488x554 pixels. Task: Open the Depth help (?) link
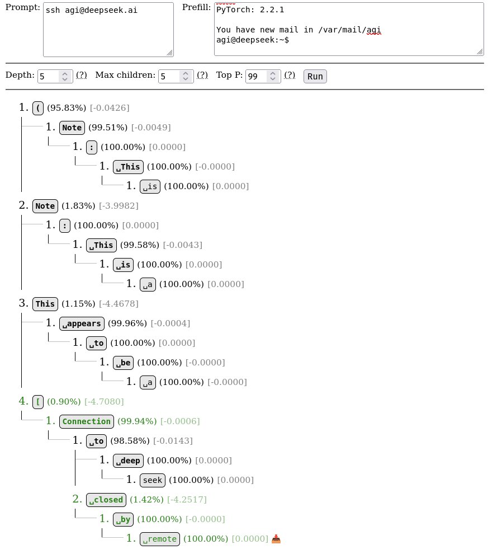(82, 75)
